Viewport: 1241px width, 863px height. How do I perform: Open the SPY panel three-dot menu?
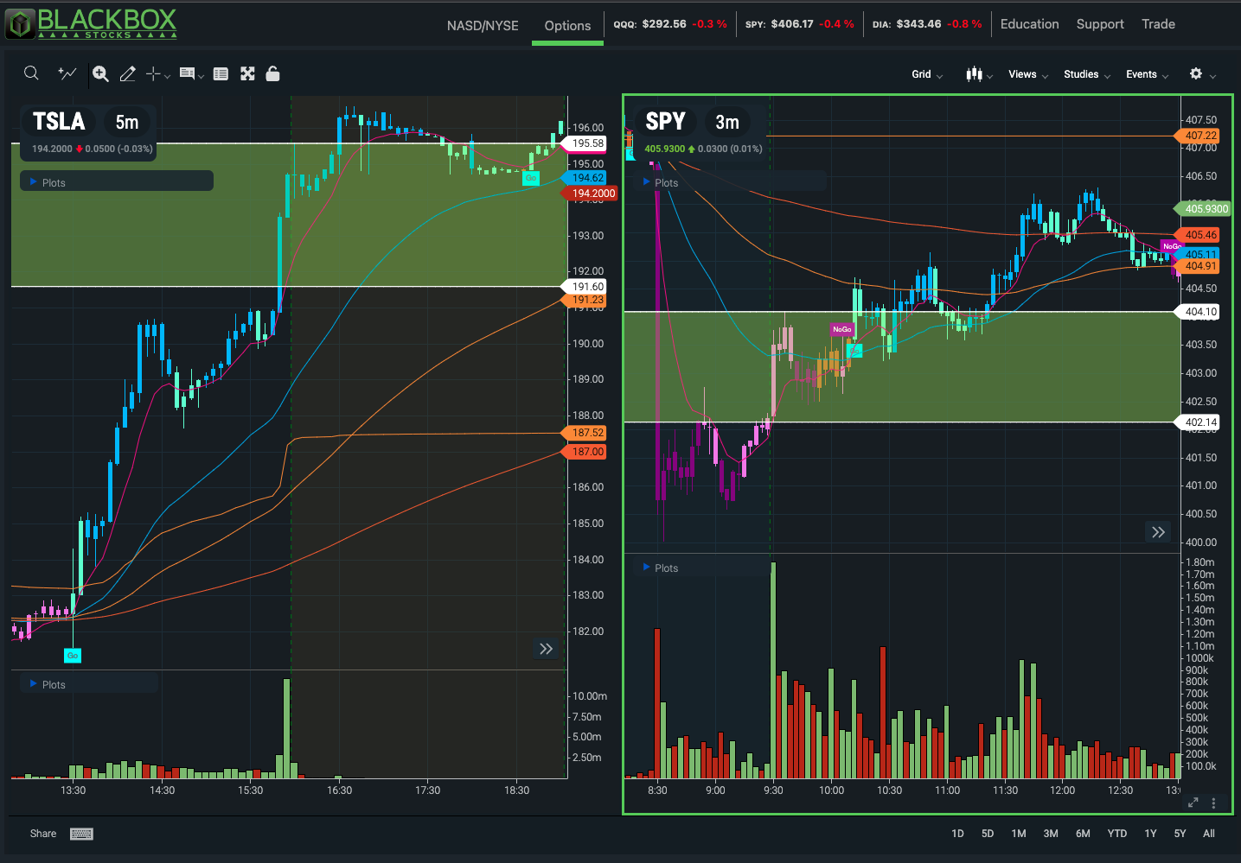pos(1214,803)
